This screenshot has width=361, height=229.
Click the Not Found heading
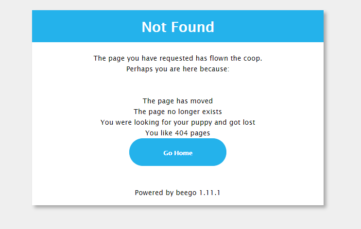pyautogui.click(x=178, y=27)
